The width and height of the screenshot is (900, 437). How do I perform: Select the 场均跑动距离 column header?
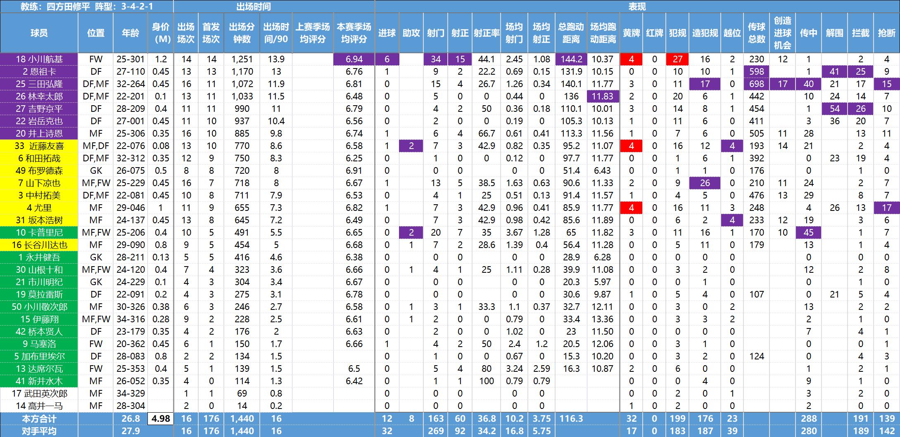click(x=603, y=33)
